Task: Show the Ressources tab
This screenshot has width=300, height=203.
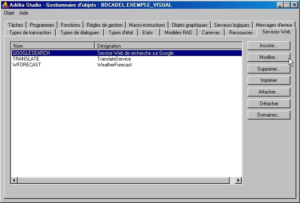Action: coord(241,33)
